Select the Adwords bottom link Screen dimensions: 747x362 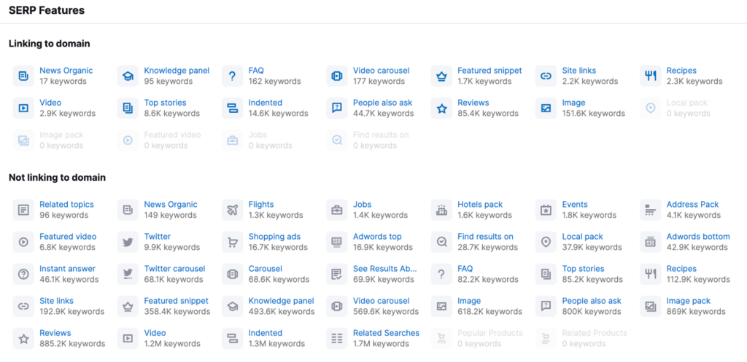pyautogui.click(x=697, y=237)
